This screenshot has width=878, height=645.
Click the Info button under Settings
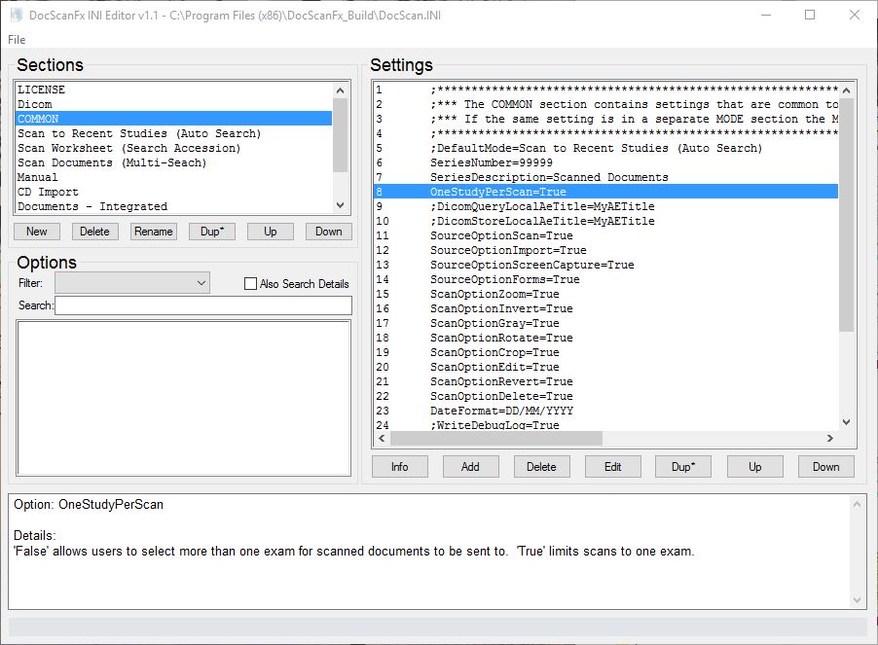400,467
